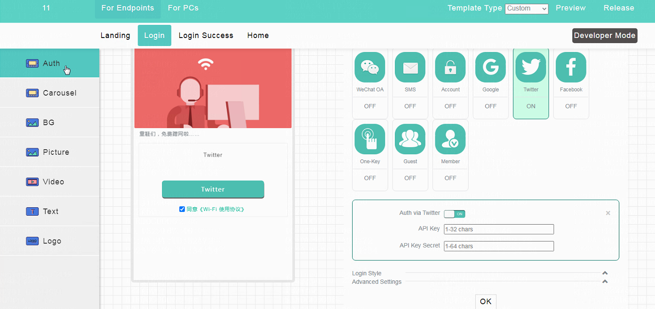655x309 pixels.
Task: Expand the Login Style section chevron
Action: [x=605, y=273]
